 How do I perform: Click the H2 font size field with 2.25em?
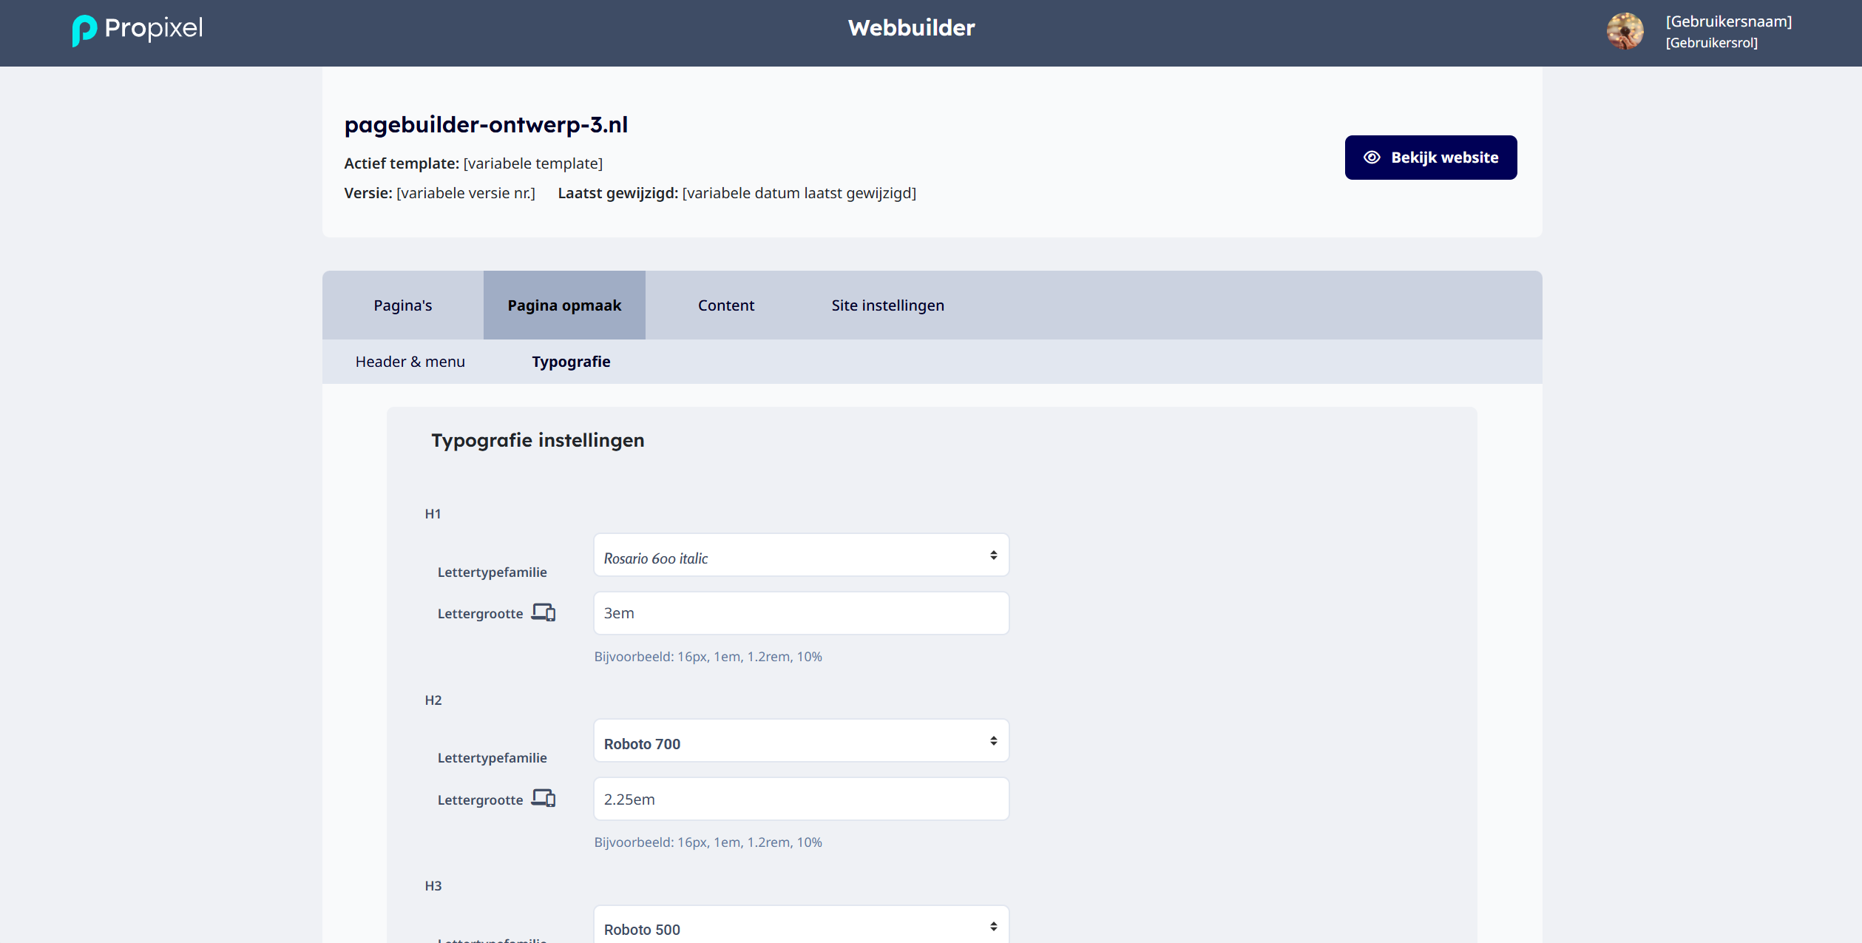point(801,799)
